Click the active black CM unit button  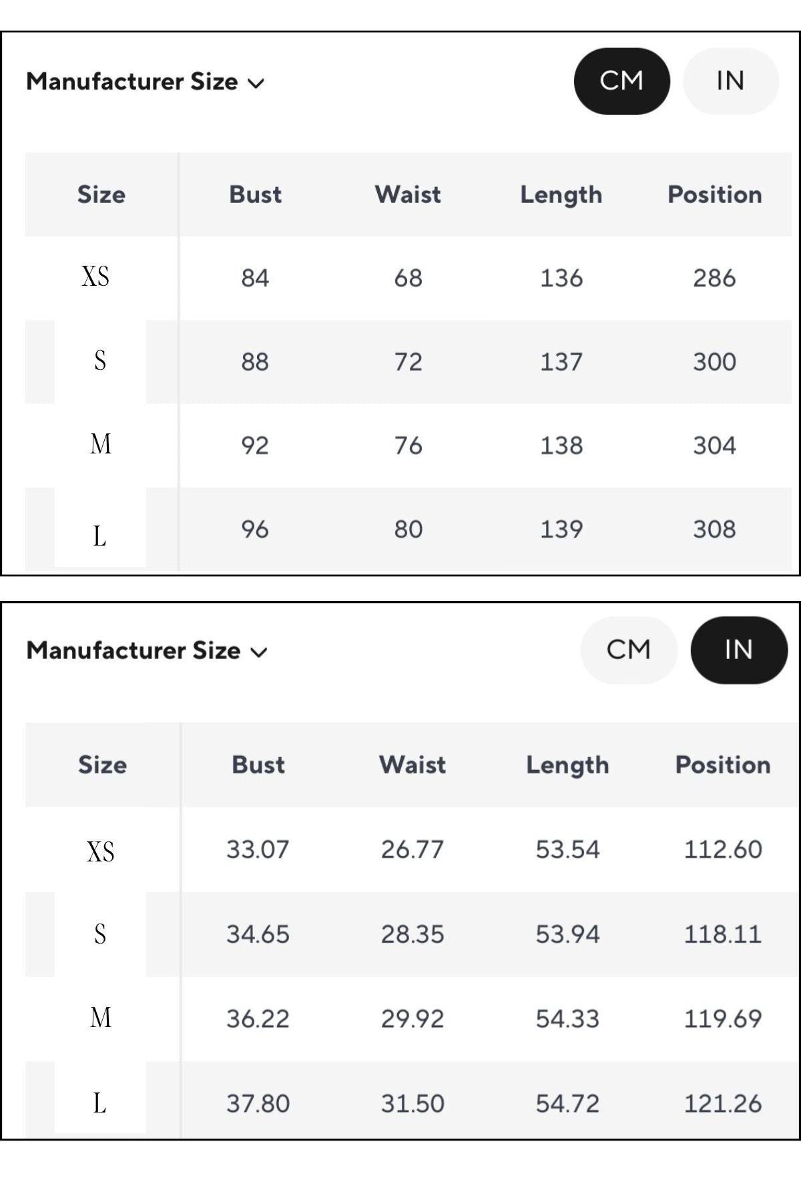tap(621, 81)
